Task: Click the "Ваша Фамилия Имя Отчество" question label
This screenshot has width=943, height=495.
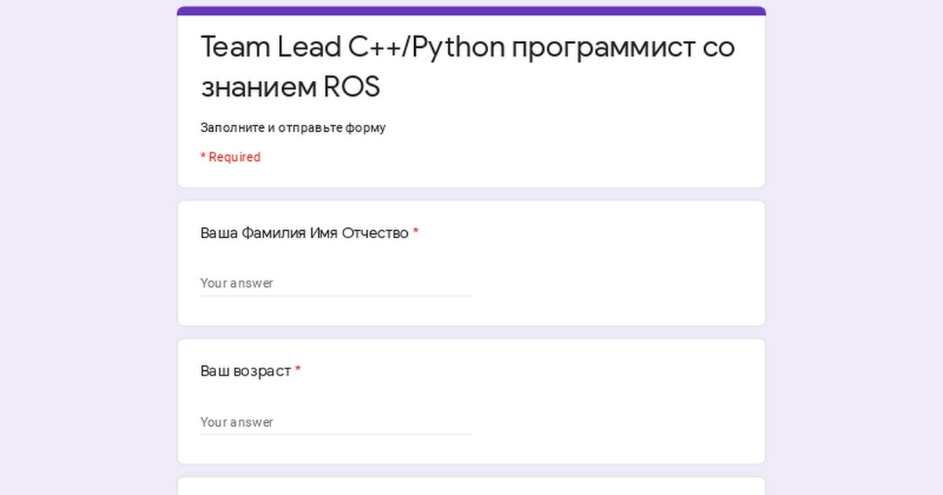Action: coord(304,233)
